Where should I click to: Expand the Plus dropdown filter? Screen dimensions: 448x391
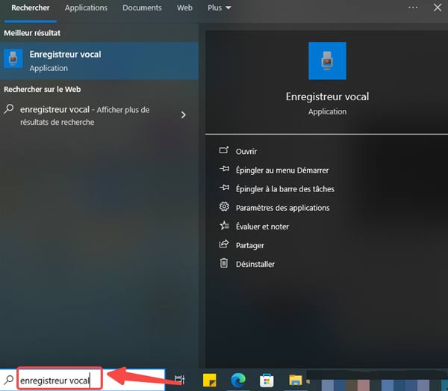click(x=219, y=7)
